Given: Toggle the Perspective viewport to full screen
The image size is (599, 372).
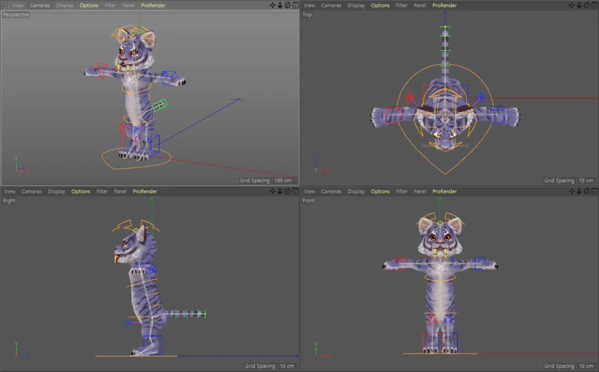Looking at the screenshot, I should [x=295, y=5].
